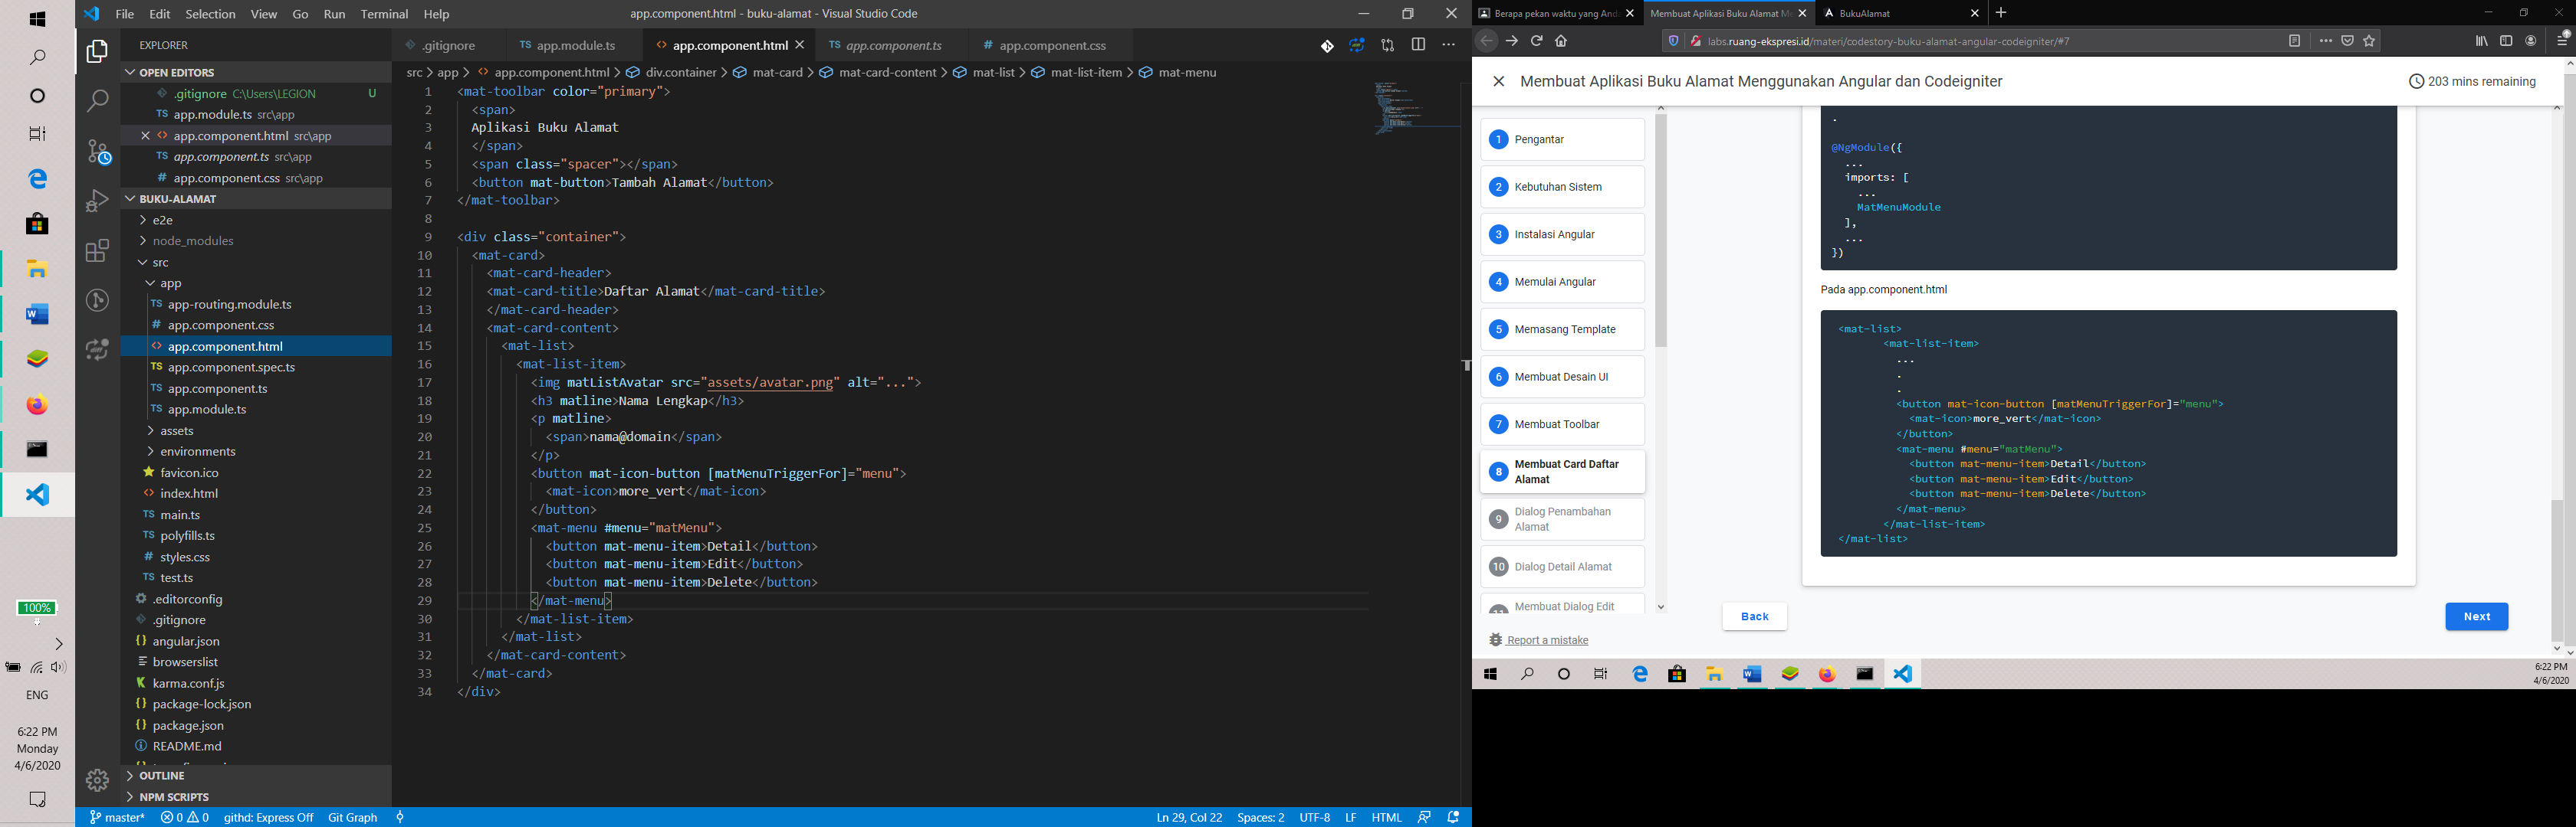Click the master* branch indicator in status bar
This screenshot has height=827, width=2576.
pos(117,817)
